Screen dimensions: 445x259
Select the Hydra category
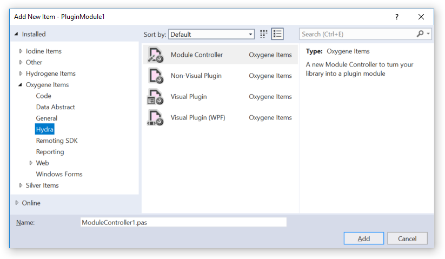pos(44,129)
